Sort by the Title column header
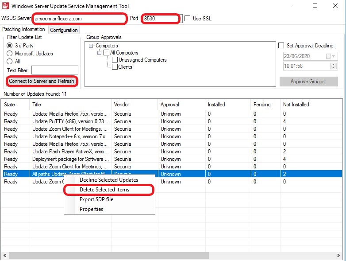Viewport: 346px width, 261px height. click(x=71, y=105)
